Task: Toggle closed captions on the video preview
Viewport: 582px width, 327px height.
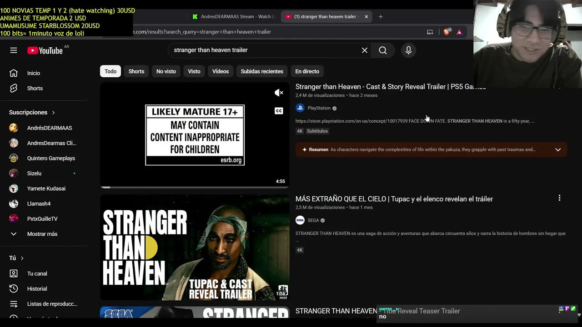Action: [x=279, y=111]
